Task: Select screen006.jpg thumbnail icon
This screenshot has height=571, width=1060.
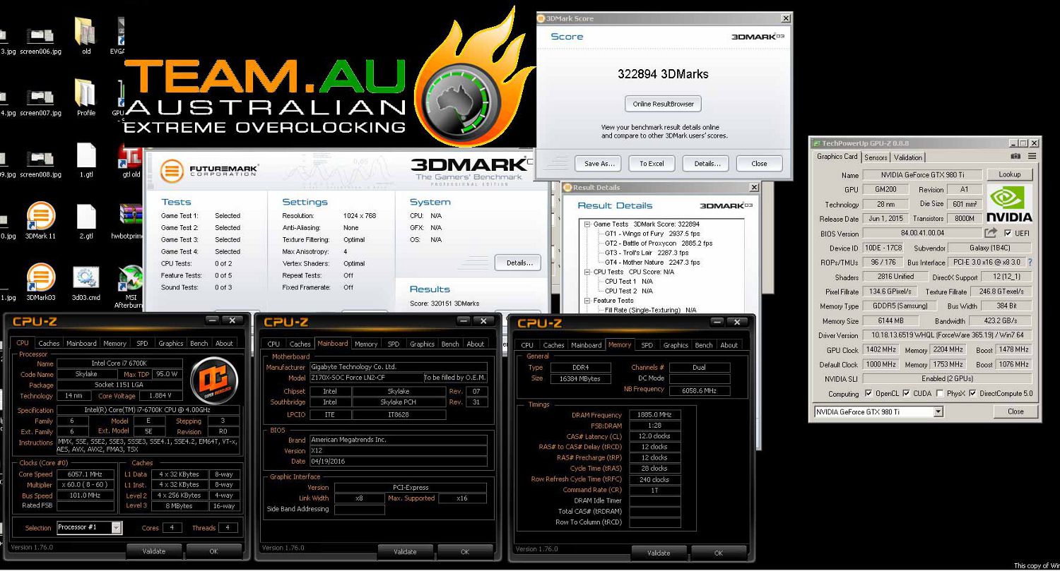Action: tap(40, 35)
